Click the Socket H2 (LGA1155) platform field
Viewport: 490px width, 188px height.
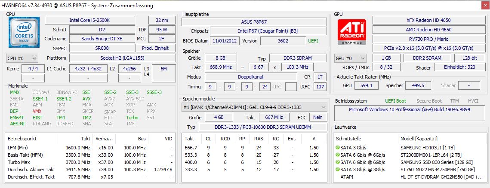(122, 58)
